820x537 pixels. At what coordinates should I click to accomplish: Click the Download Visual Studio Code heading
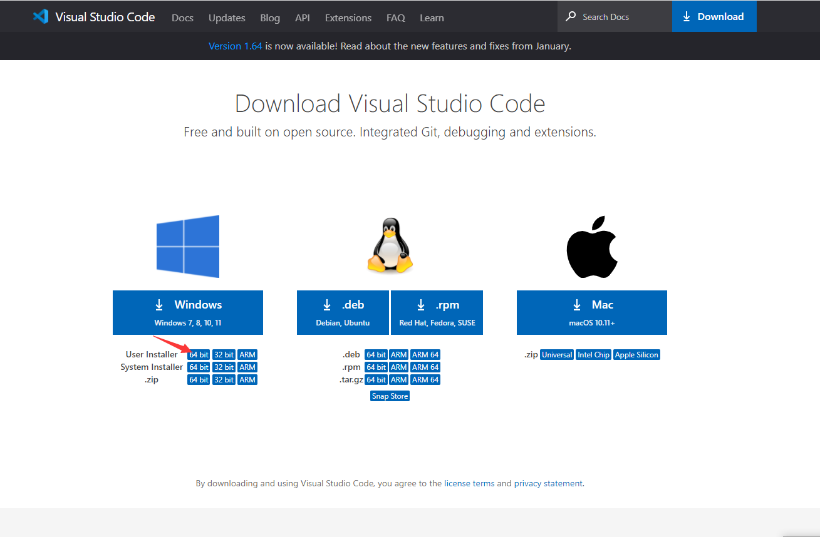tap(390, 104)
